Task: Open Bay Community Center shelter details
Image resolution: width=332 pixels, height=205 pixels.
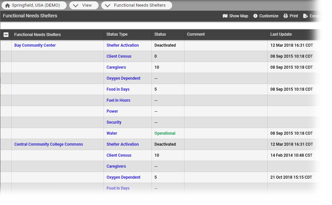Action: click(x=35, y=45)
